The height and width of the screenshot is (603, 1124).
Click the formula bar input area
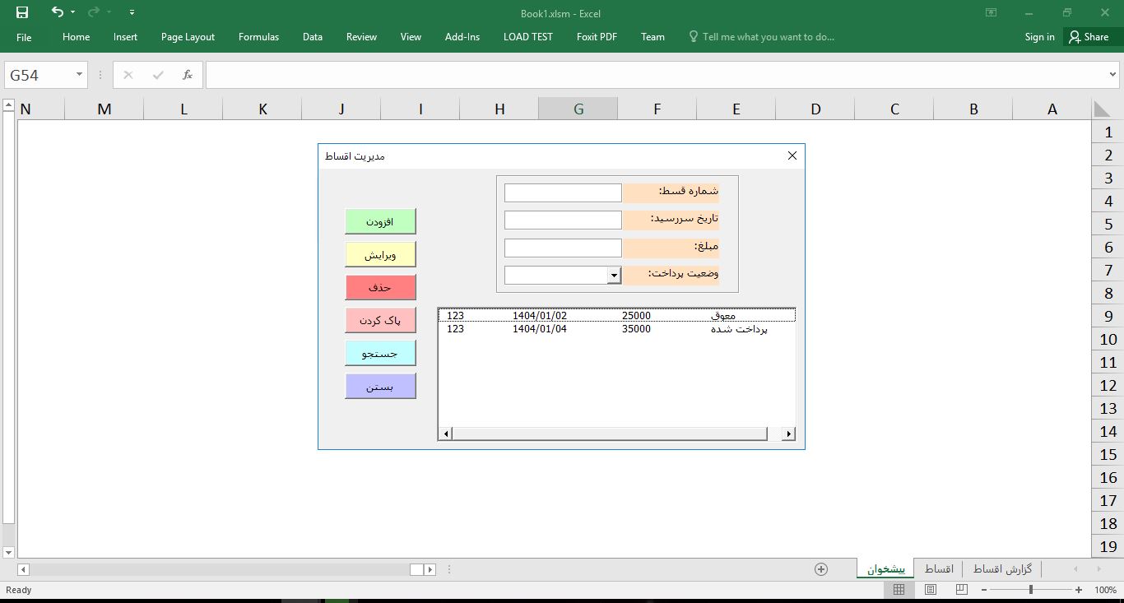(654, 75)
